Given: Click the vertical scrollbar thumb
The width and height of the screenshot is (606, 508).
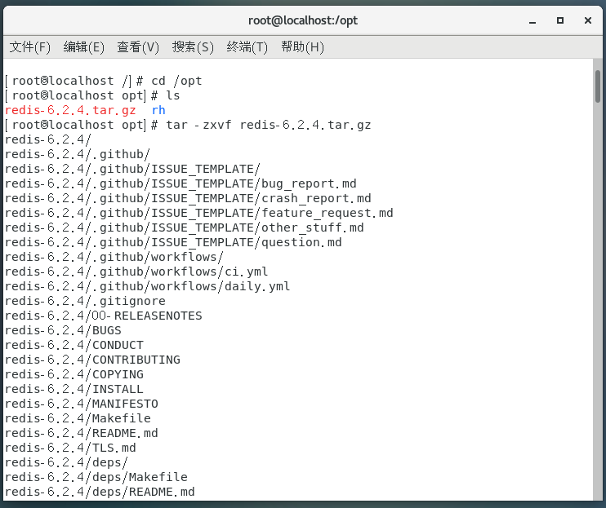Looking at the screenshot, I should point(598,86).
